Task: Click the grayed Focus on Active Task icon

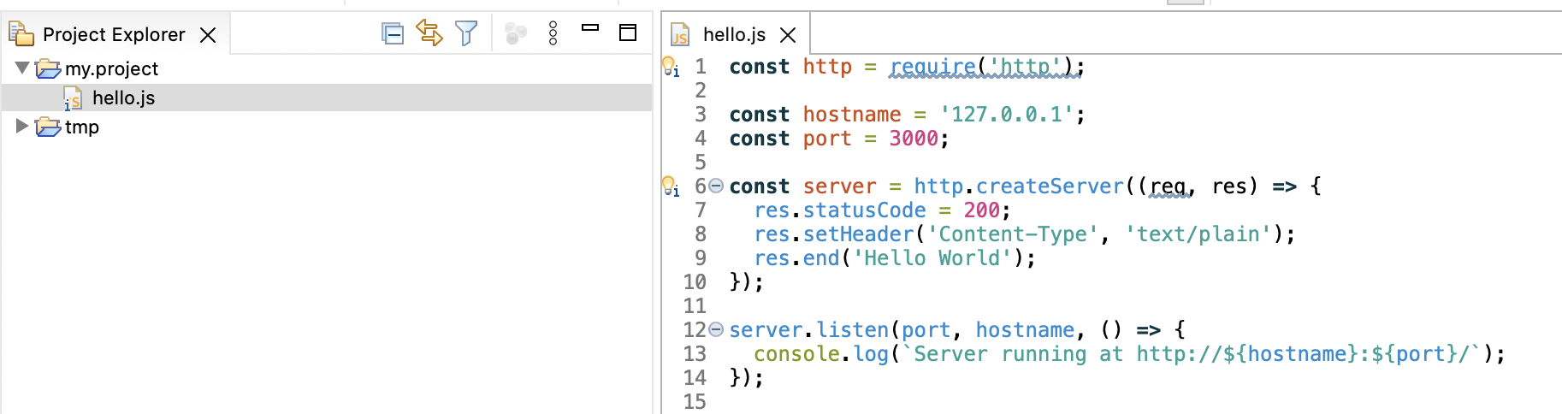Action: [x=516, y=34]
